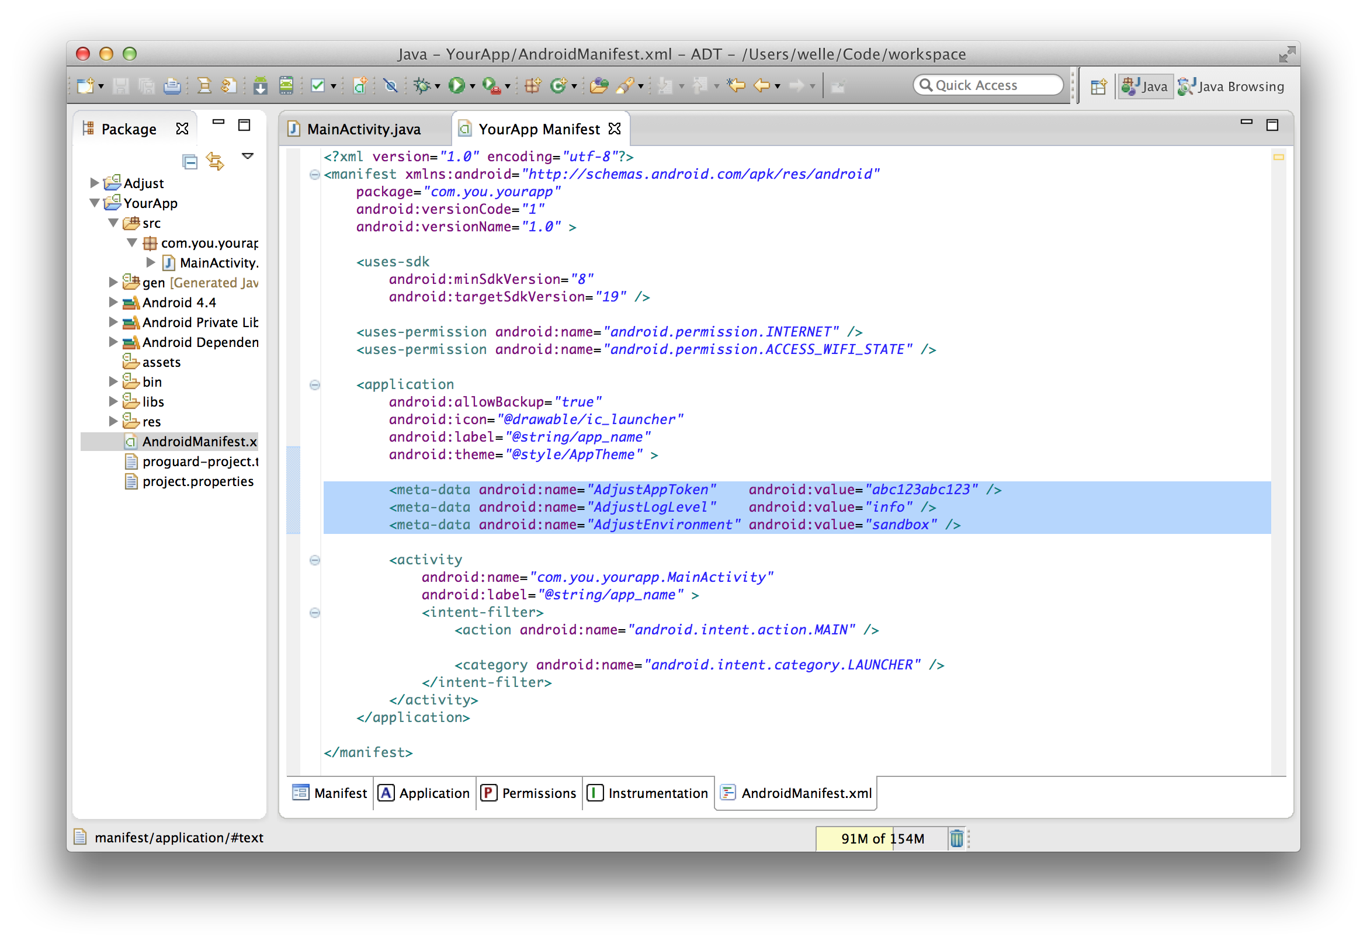Run garbage collector trash icon
The width and height of the screenshot is (1367, 944).
[956, 838]
